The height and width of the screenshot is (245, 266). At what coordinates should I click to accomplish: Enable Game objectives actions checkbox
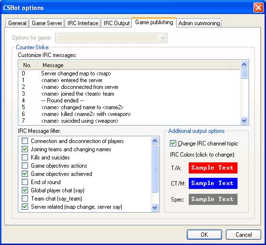click(x=25, y=166)
